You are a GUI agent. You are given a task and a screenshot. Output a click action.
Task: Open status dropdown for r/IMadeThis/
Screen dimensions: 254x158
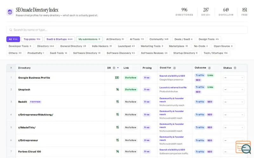234,128
